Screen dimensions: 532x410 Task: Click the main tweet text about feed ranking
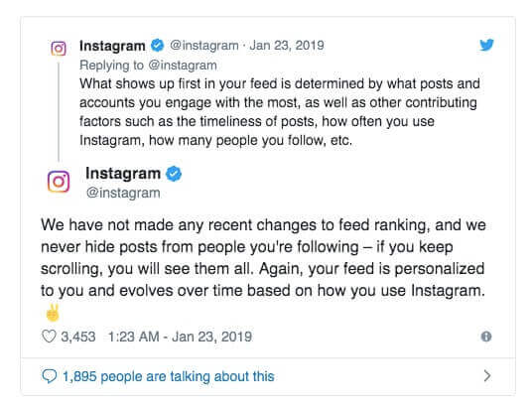coord(263,257)
